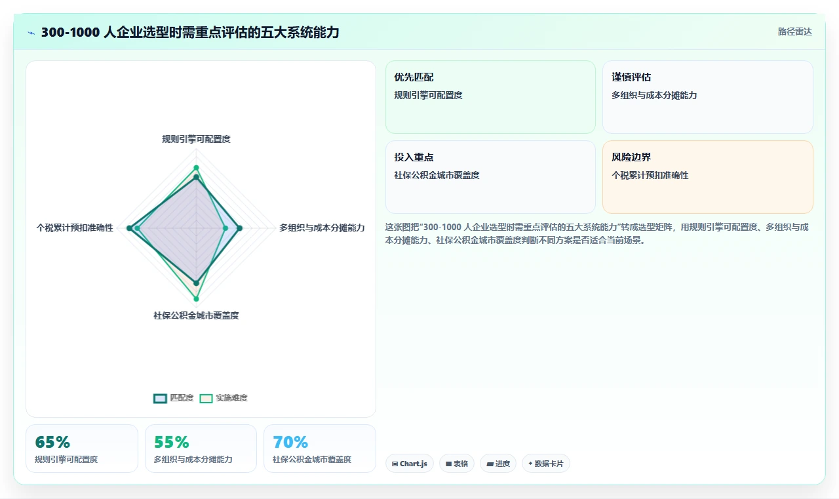Click the 55% stat card
The image size is (839, 499).
[x=201, y=449]
